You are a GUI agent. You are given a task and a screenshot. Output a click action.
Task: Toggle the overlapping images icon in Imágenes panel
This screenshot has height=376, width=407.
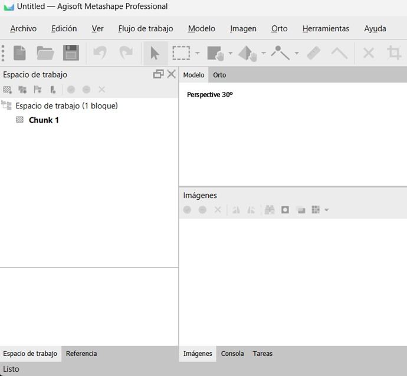tap(301, 210)
